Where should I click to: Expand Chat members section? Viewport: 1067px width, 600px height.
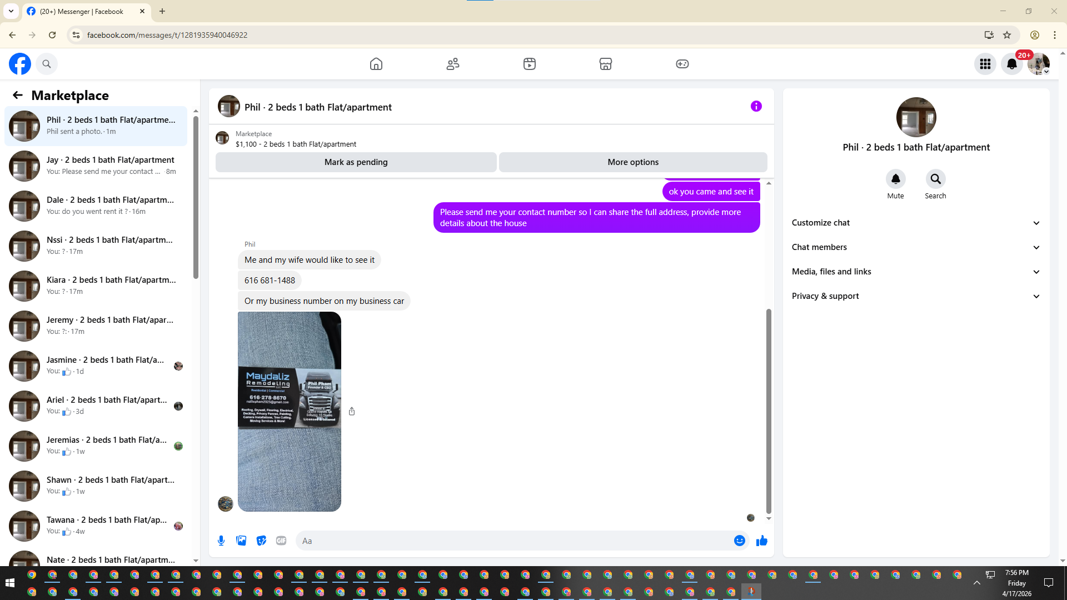pyautogui.click(x=915, y=247)
